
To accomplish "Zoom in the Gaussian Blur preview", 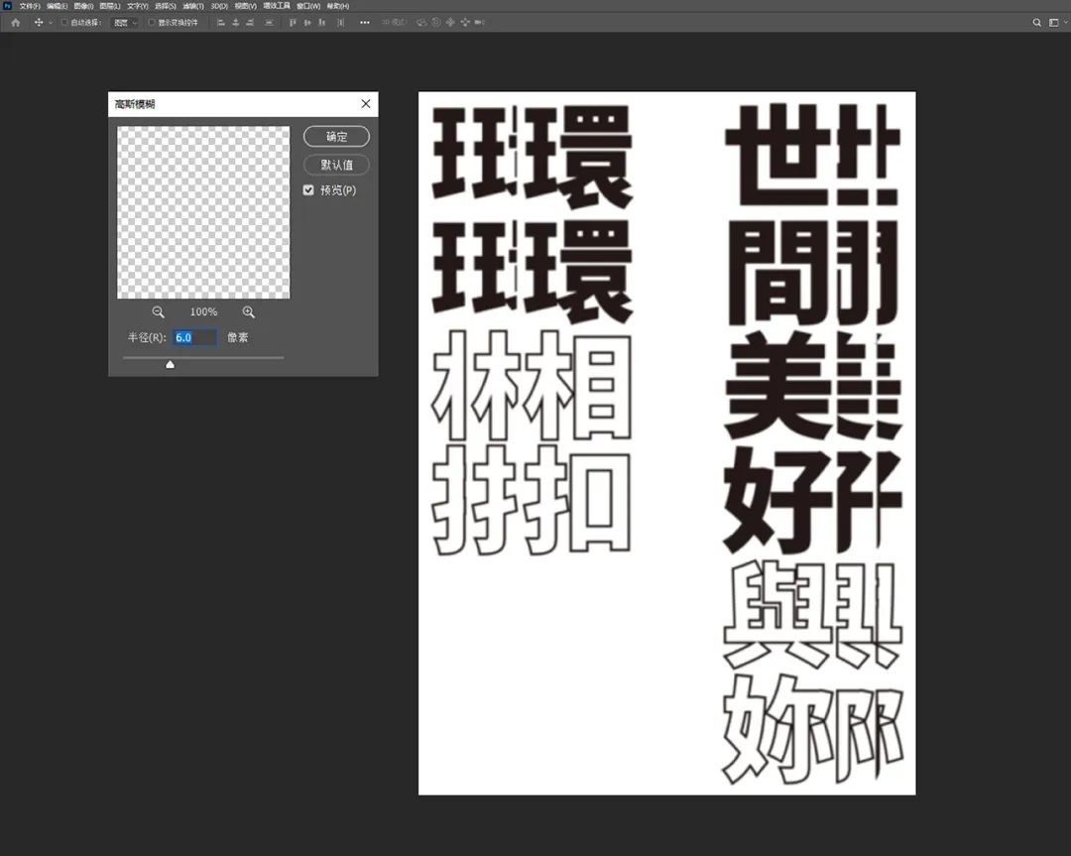I will tap(248, 311).
